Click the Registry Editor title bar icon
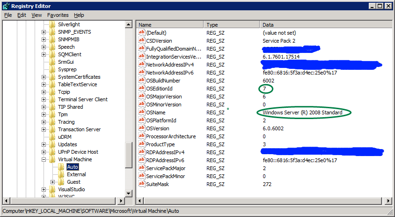The width and height of the screenshot is (395, 217). (6, 6)
